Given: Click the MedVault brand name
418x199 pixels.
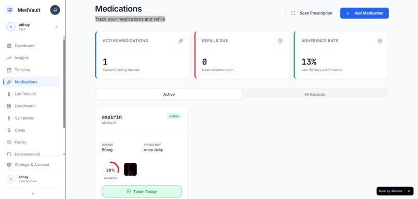Looking at the screenshot, I should [29, 10].
